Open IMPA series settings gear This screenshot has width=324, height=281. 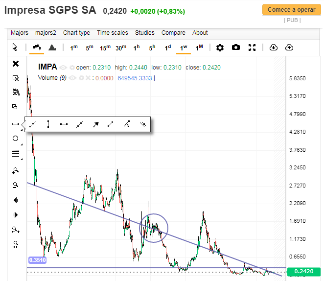[72, 68]
